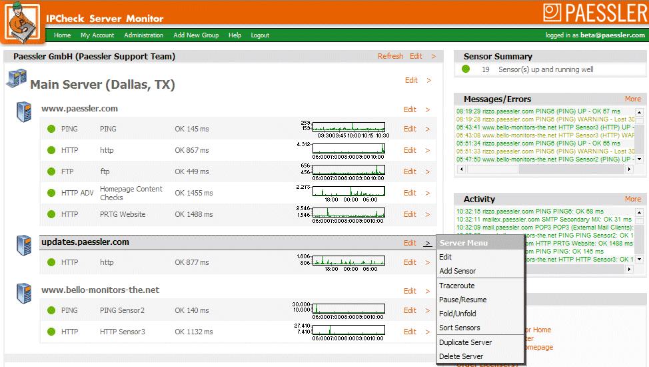Click Add New Group in navigation bar
649x367 pixels.
coord(196,35)
